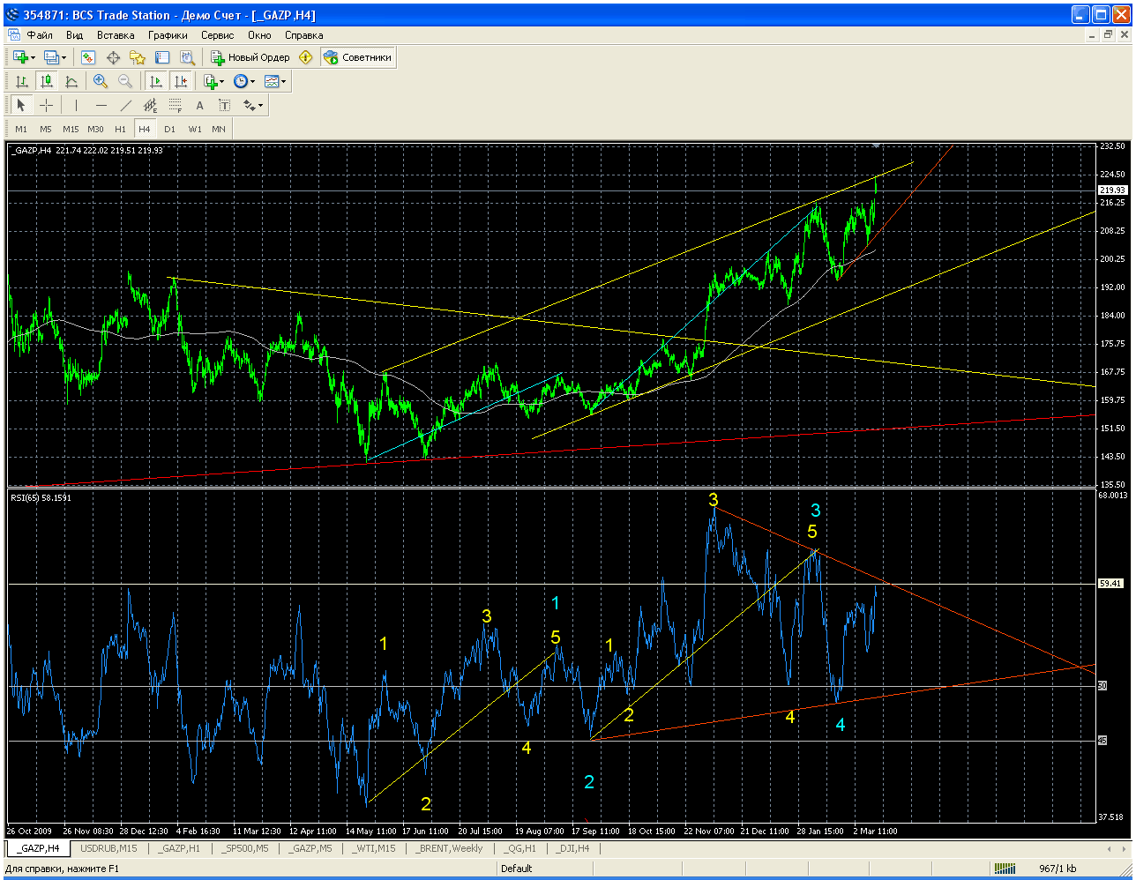Switch to the _DJI,H4 chart tab
The width and height of the screenshot is (1136, 880).
pos(572,848)
